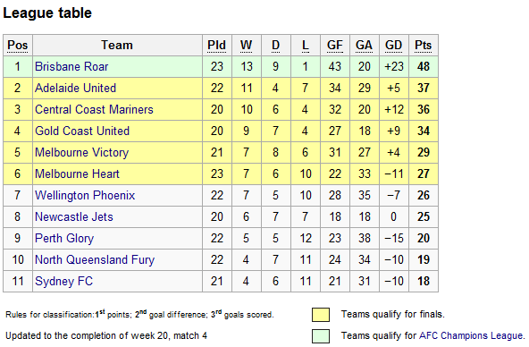Click the Pts column header

pos(423,45)
